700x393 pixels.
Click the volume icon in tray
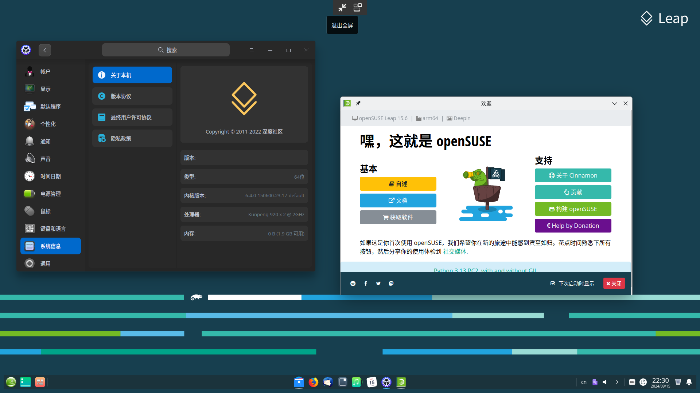tap(606, 382)
